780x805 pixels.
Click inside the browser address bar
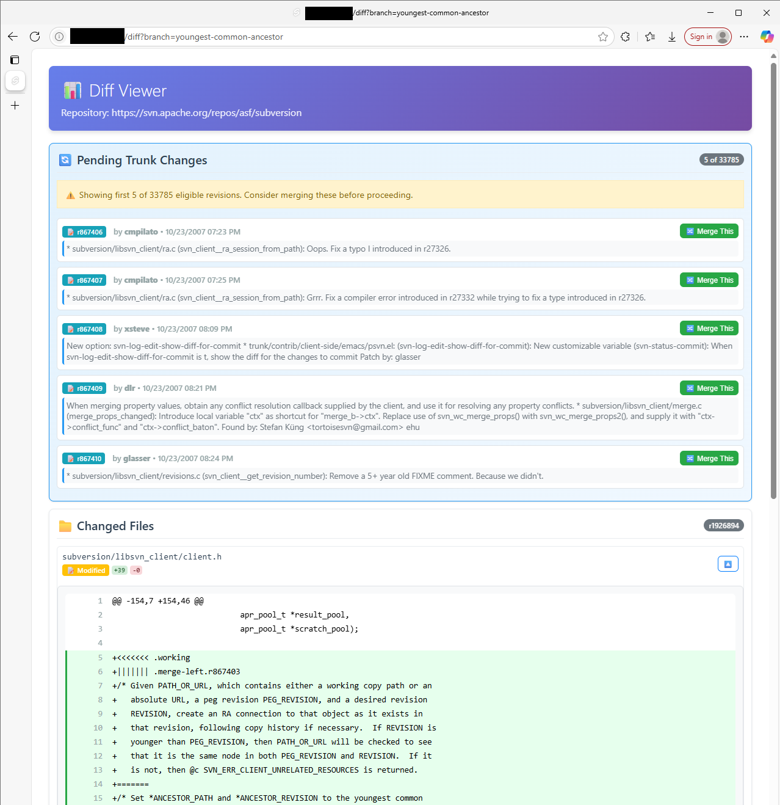point(305,37)
